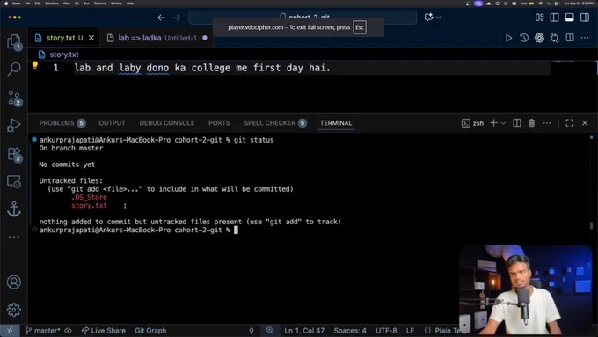Create a new terminal with plus icon
Image resolution: width=598 pixels, height=337 pixels.
493,123
